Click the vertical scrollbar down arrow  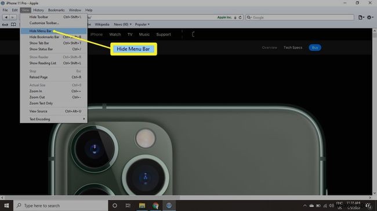pos(374,193)
